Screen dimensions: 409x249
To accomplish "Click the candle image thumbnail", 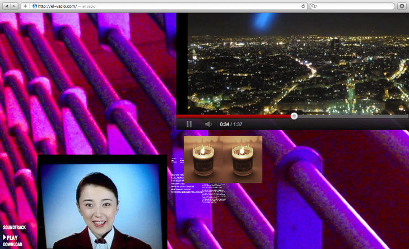I will [222, 159].
